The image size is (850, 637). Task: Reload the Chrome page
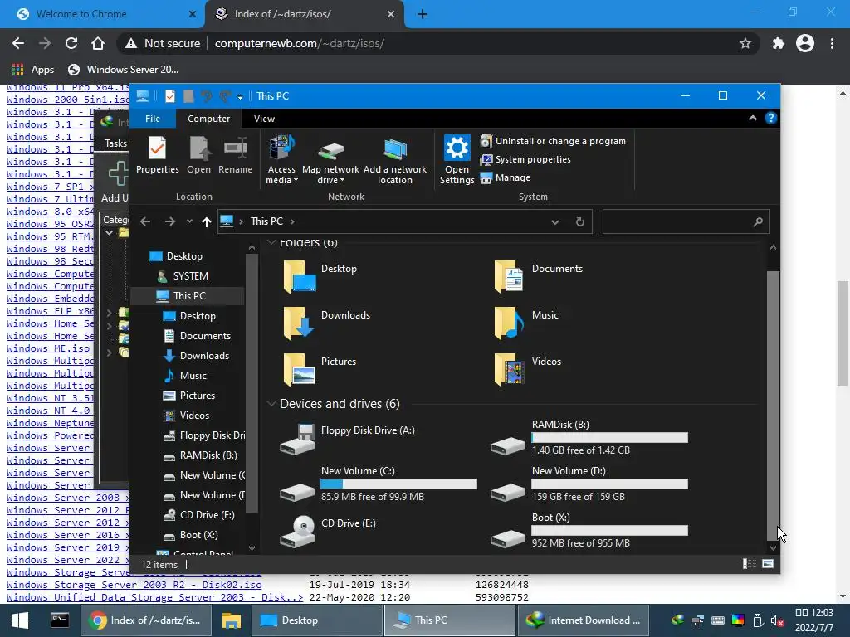71,43
